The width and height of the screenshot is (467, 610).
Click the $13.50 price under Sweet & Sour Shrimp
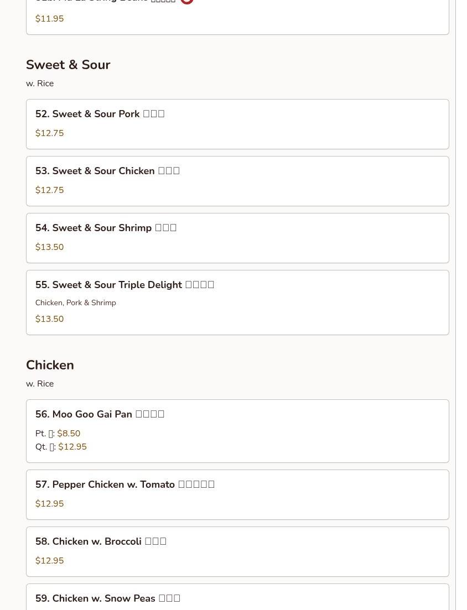click(x=49, y=247)
